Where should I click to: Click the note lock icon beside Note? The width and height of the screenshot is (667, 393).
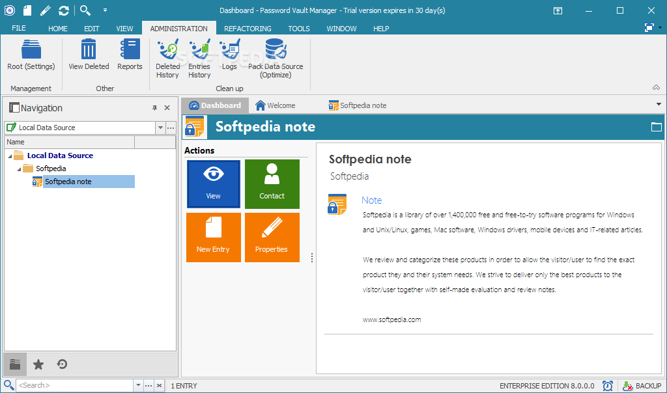tap(337, 204)
